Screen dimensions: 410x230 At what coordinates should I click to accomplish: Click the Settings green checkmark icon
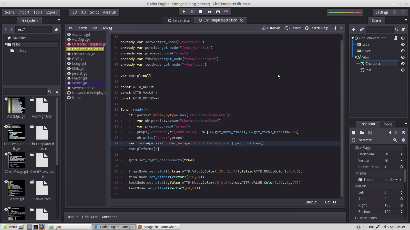395,12
